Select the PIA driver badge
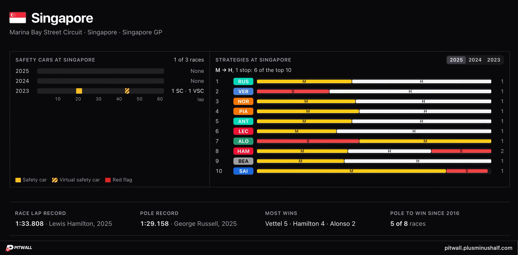The height and width of the screenshot is (255, 518). click(243, 111)
